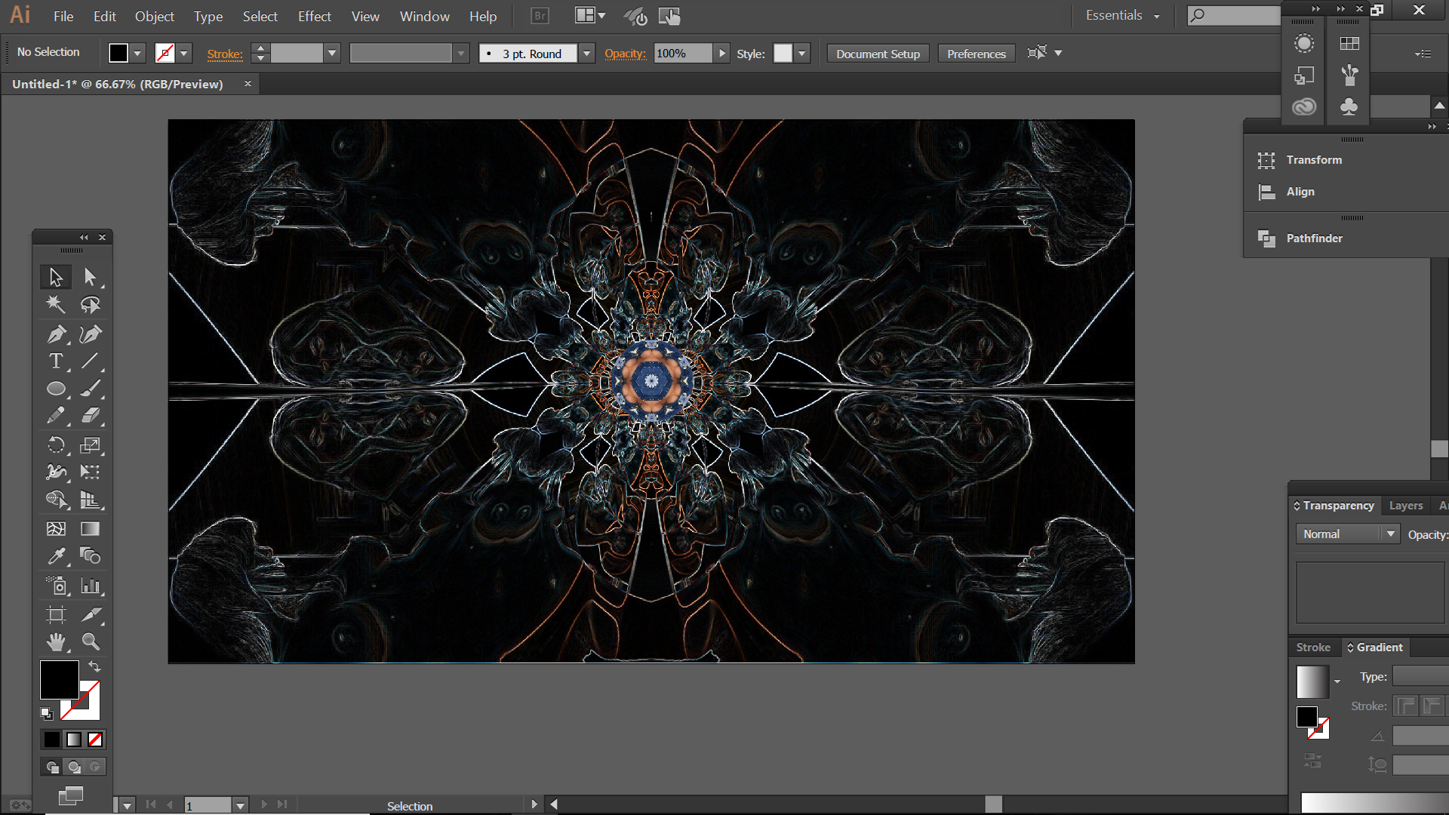The image size is (1449, 815).
Task: Open arrange documents dropdown
Action: (x=590, y=16)
